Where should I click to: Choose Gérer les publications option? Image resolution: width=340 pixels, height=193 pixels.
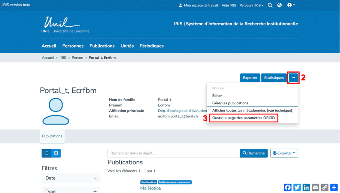click(230, 103)
